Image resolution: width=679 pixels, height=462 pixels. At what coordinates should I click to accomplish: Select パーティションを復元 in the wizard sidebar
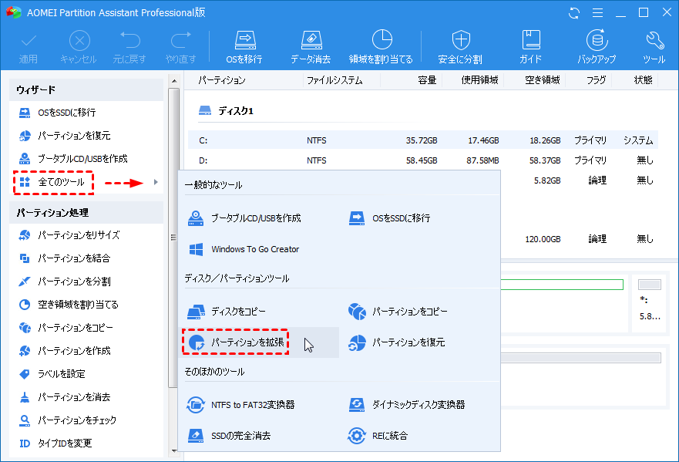tap(65, 136)
